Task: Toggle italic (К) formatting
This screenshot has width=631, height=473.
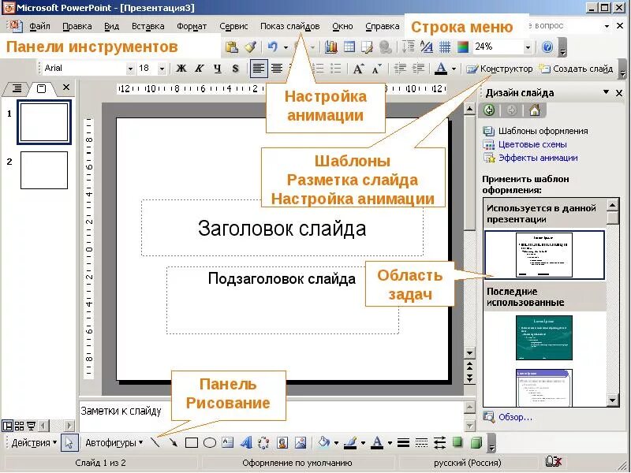Action: coord(200,69)
